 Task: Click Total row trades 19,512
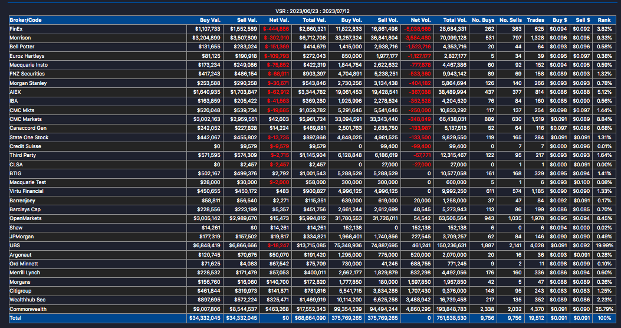536,318
